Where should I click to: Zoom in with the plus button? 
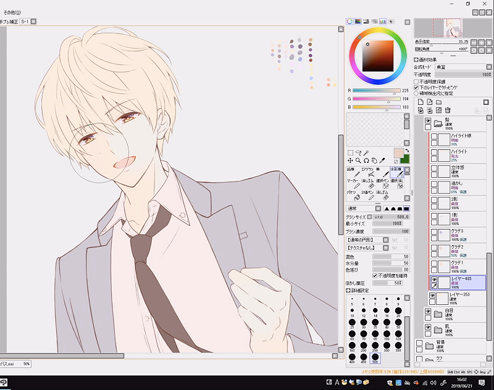pyautogui.click(x=482, y=43)
